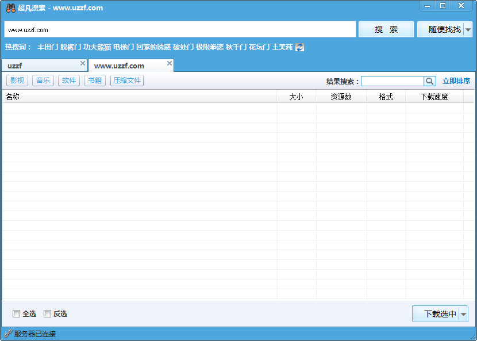
Task: Search hot keyword 秋千门
Action: click(x=236, y=47)
